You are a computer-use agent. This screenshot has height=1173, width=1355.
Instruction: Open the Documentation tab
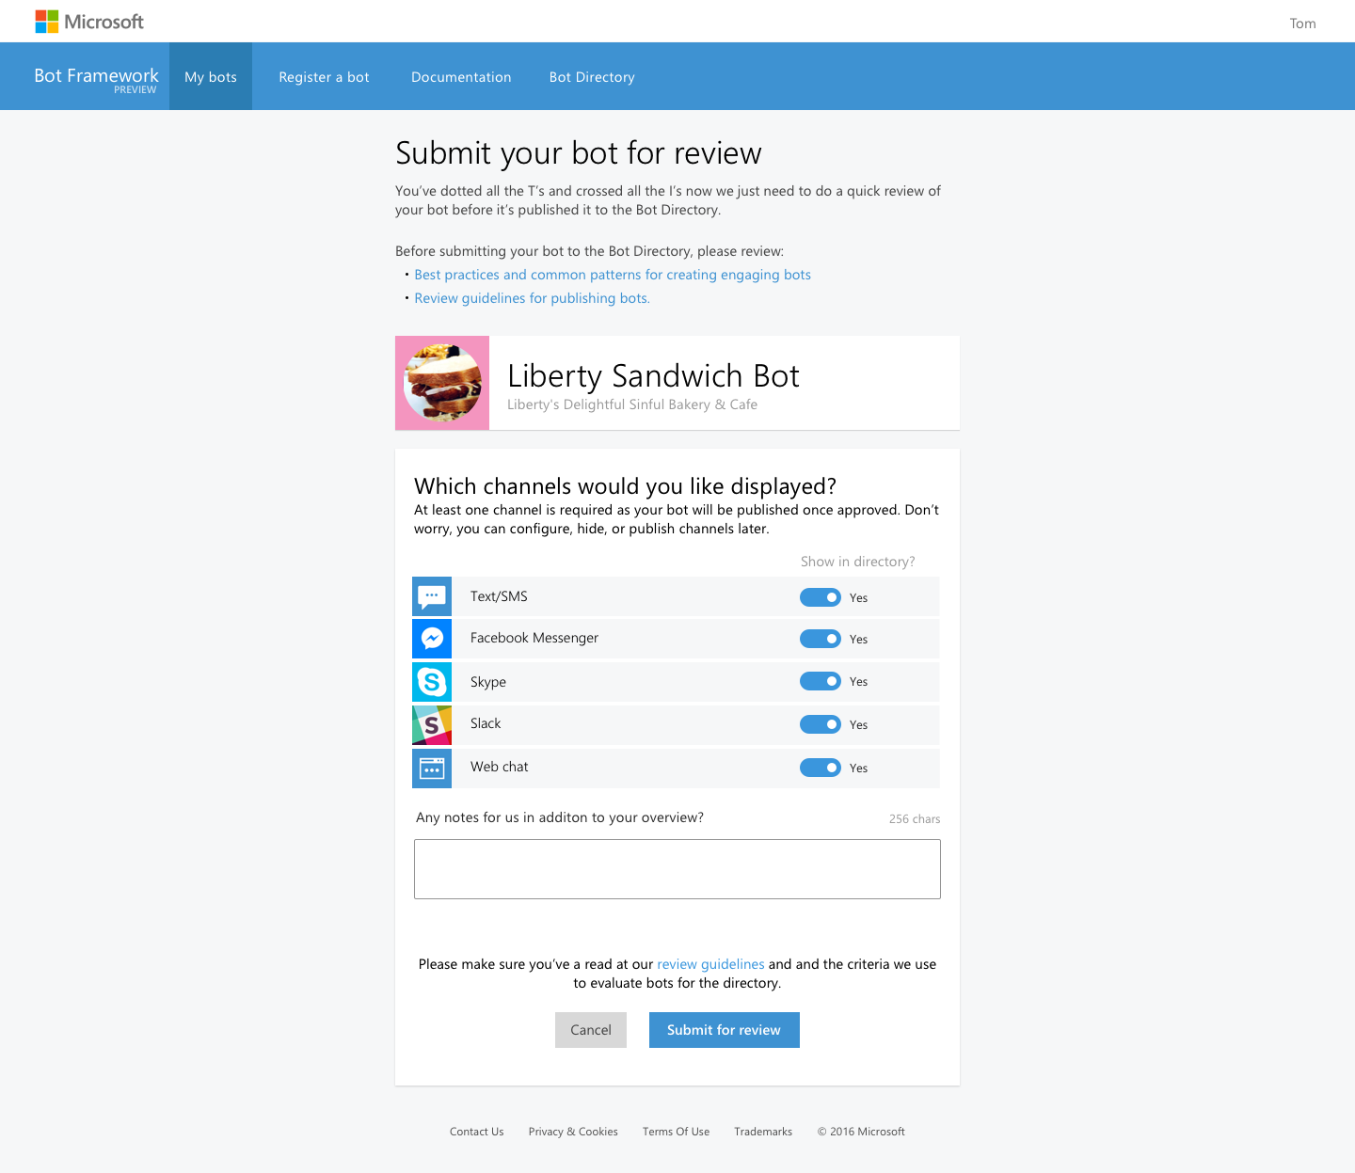tap(461, 77)
